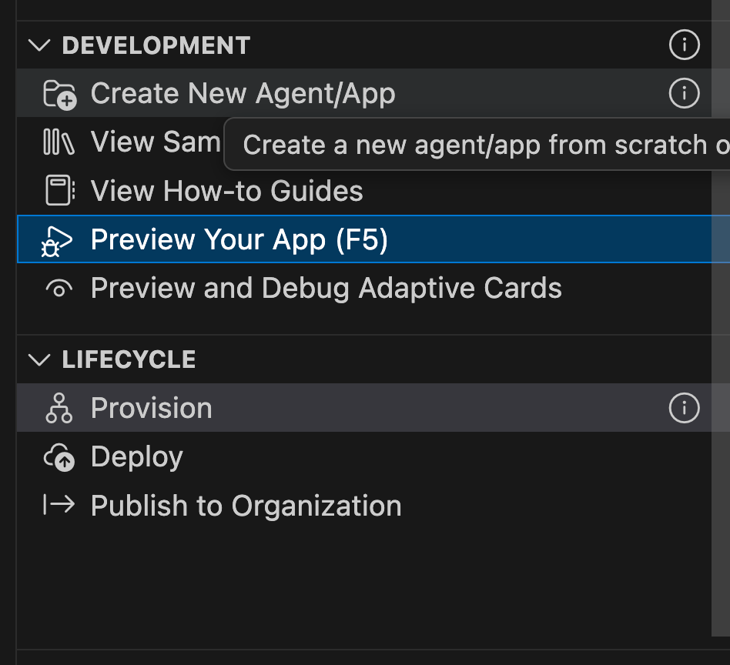Click the hierarchy icon beside Provision
Screen dimensions: 730x665
(x=59, y=408)
